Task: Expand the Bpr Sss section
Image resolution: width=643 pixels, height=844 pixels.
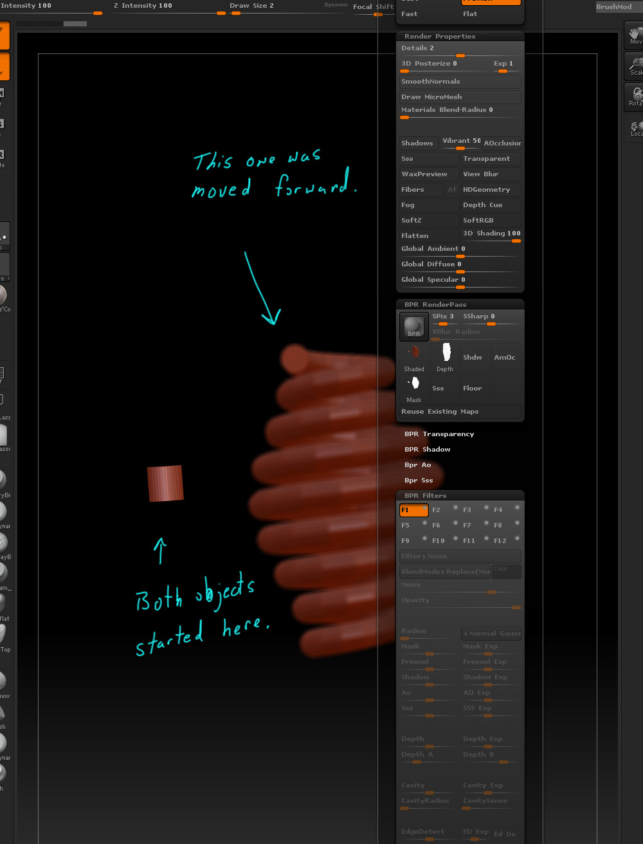Action: click(419, 481)
